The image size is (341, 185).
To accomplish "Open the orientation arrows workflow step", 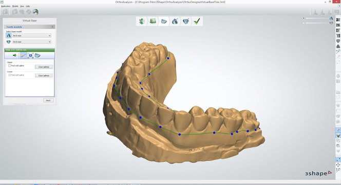I will [142, 21].
